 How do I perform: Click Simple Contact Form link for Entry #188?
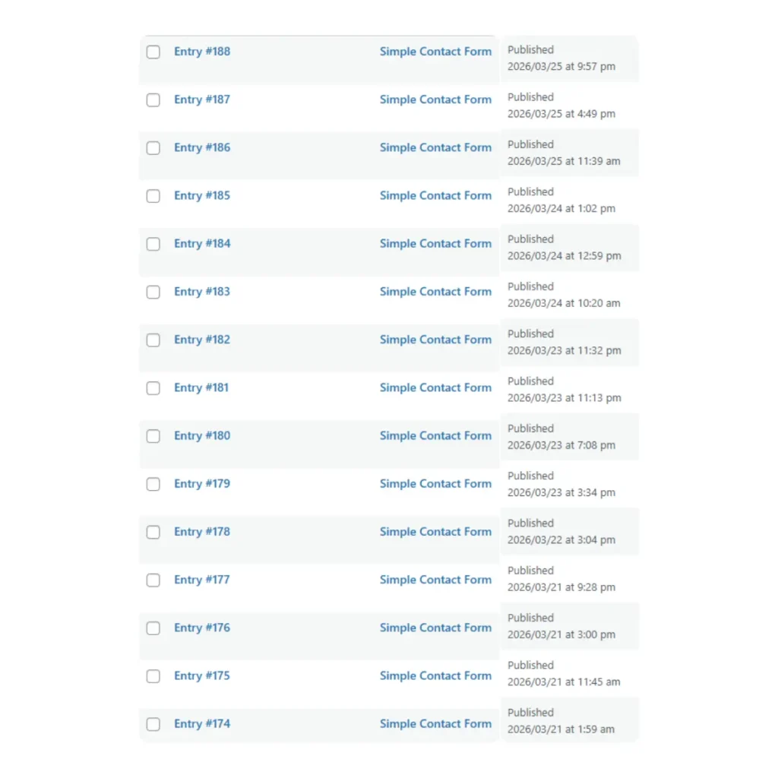pyautogui.click(x=435, y=52)
